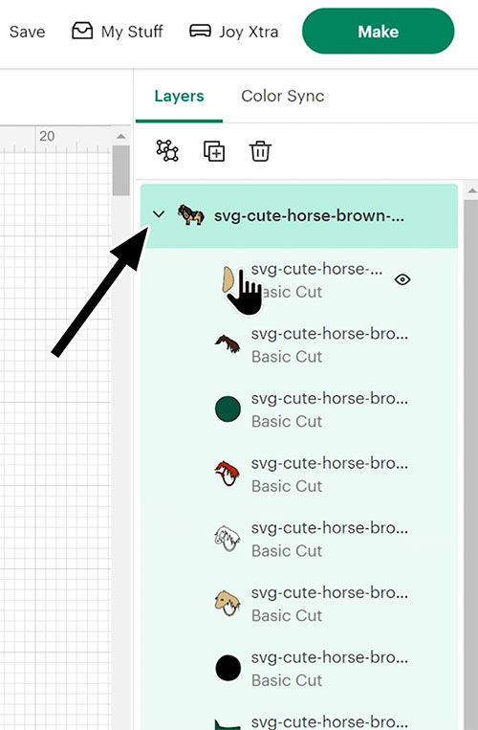Click the layers panel scroll up arrow
The image size is (478, 730).
(471, 190)
